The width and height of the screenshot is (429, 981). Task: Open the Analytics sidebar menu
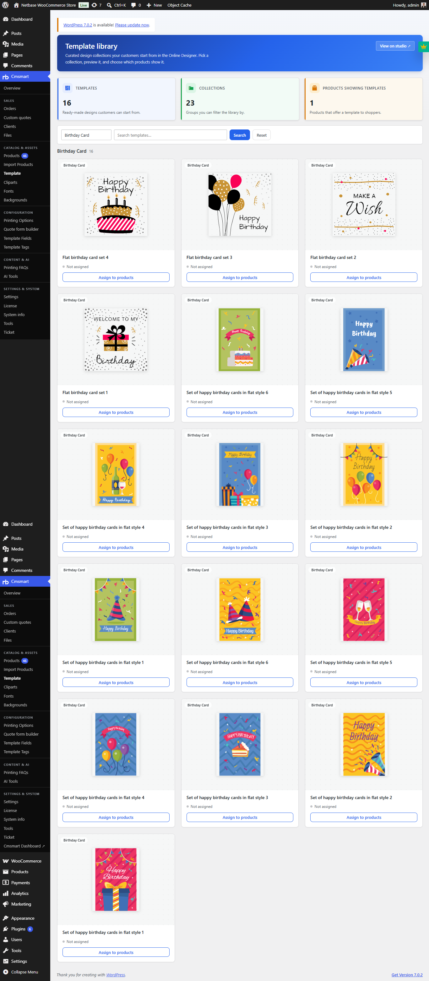[25, 893]
